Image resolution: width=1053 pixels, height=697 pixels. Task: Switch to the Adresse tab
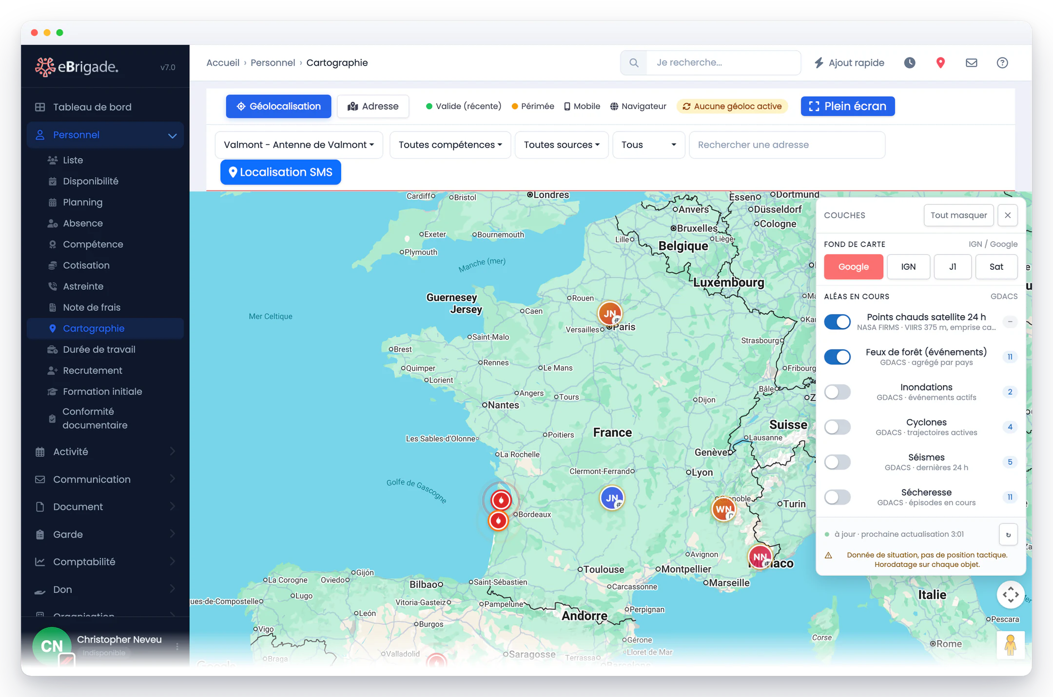[x=373, y=106]
